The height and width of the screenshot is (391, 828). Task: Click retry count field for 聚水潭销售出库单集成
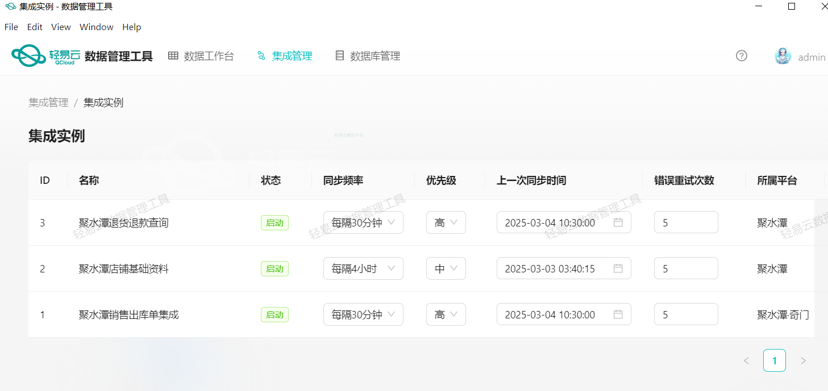pyautogui.click(x=686, y=314)
